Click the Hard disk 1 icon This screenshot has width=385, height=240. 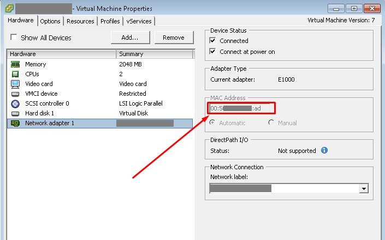pyautogui.click(x=15, y=113)
